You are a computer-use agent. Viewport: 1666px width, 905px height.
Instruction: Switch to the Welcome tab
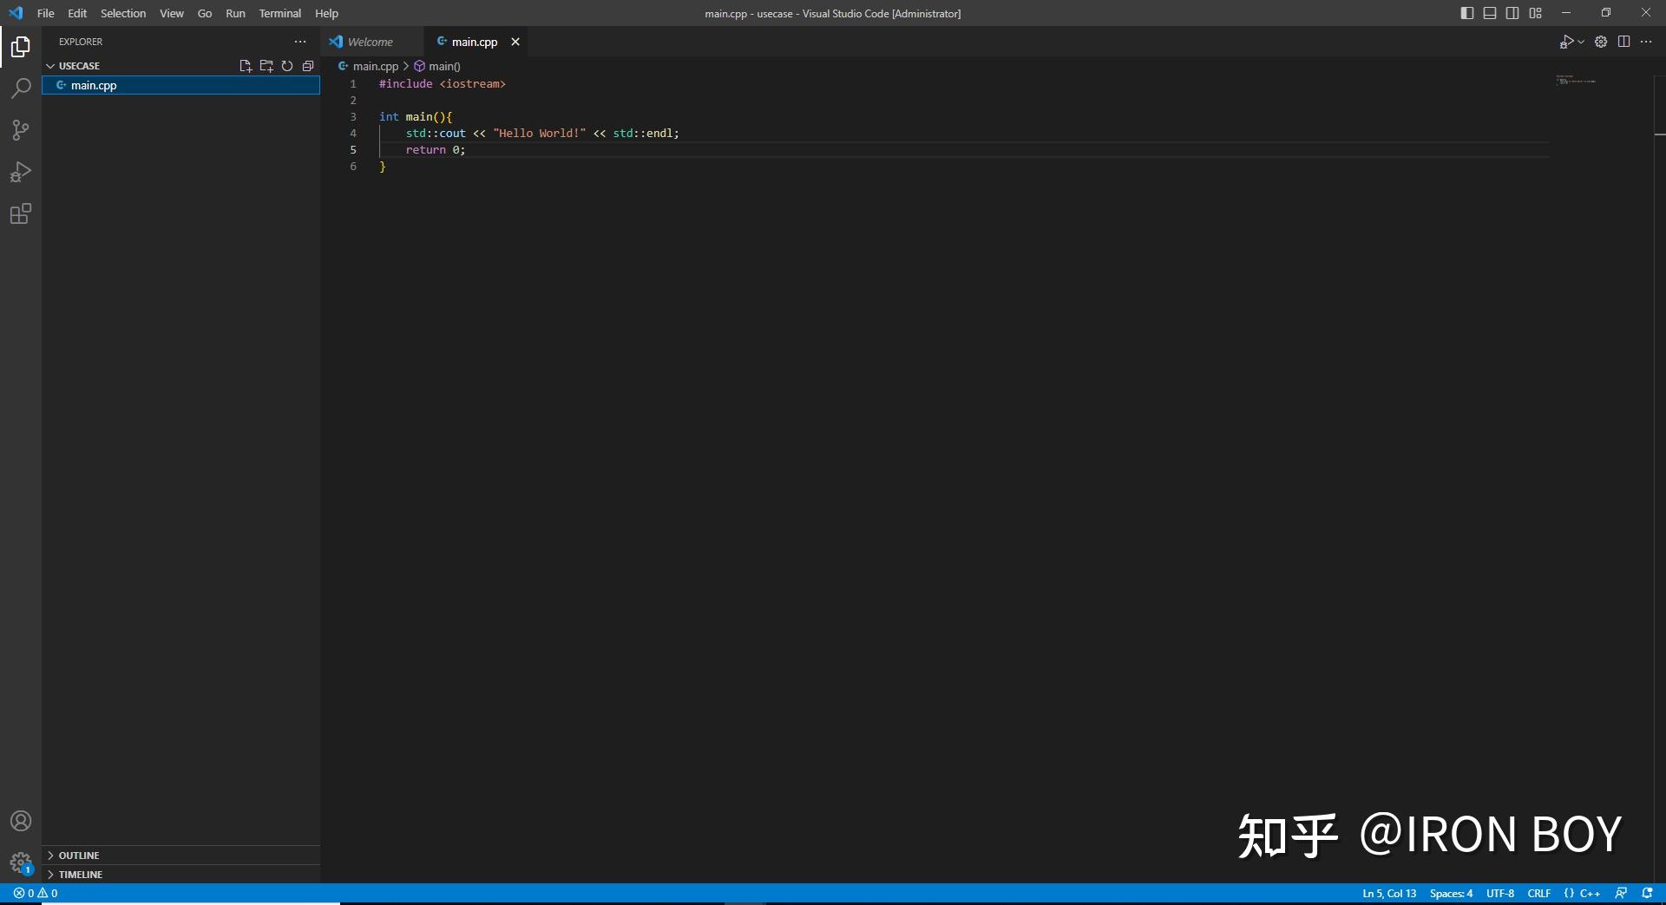pos(371,41)
